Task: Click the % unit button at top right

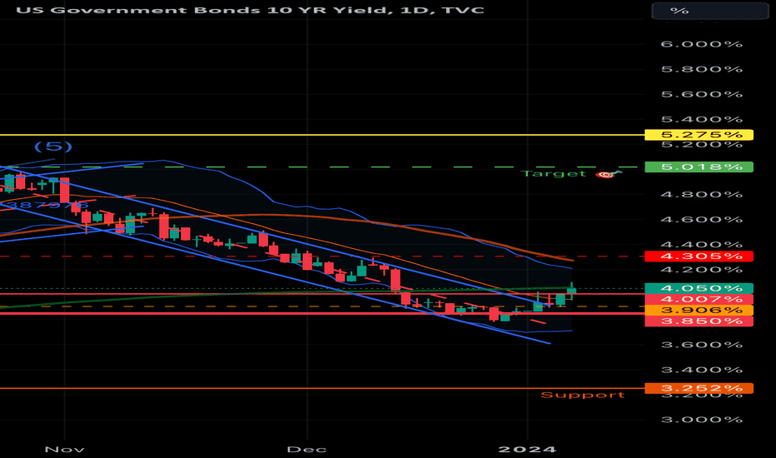Action: [x=709, y=11]
